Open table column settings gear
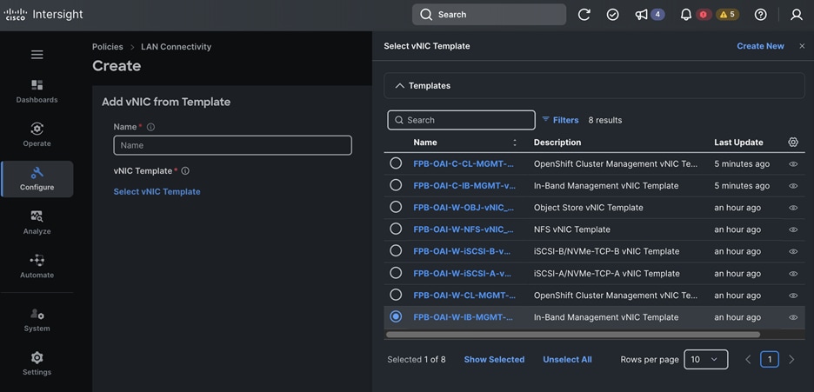This screenshot has width=814, height=392. pos(793,142)
